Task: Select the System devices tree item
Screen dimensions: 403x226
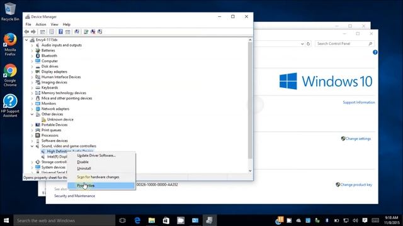Action: 53,168
